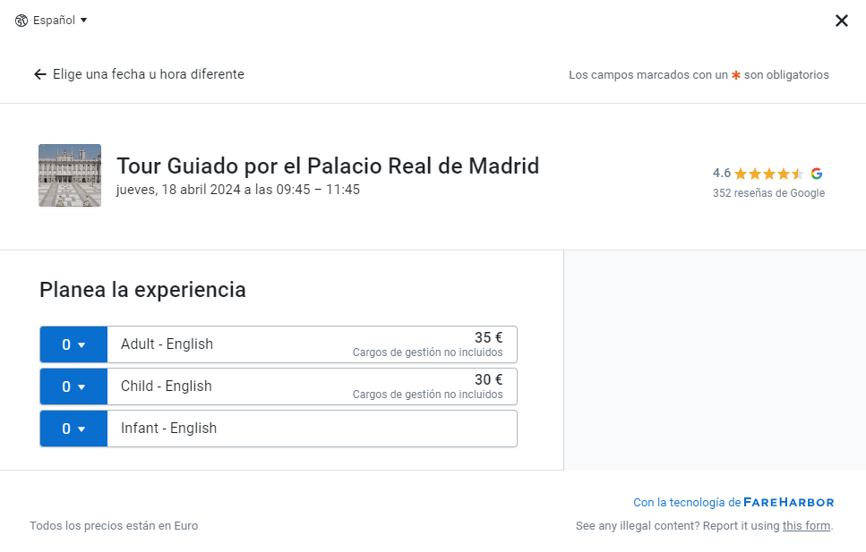Click the five-star rating icons
The image size is (866, 552).
[768, 174]
